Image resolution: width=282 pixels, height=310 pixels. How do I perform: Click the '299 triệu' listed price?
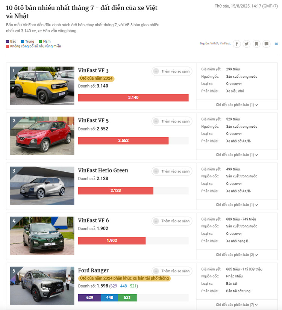(x=233, y=69)
